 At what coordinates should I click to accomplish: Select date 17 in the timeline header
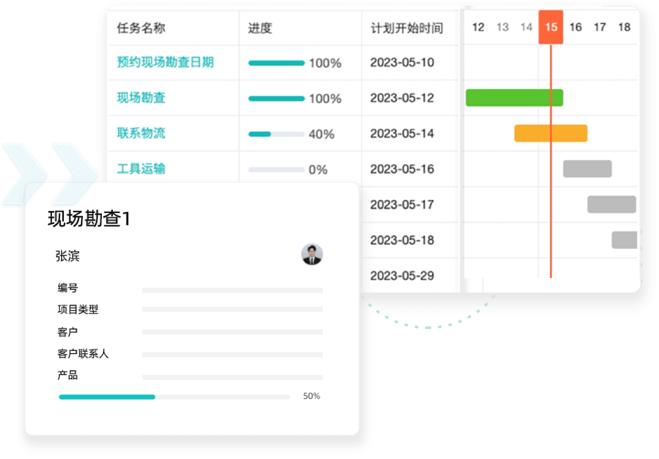599,27
